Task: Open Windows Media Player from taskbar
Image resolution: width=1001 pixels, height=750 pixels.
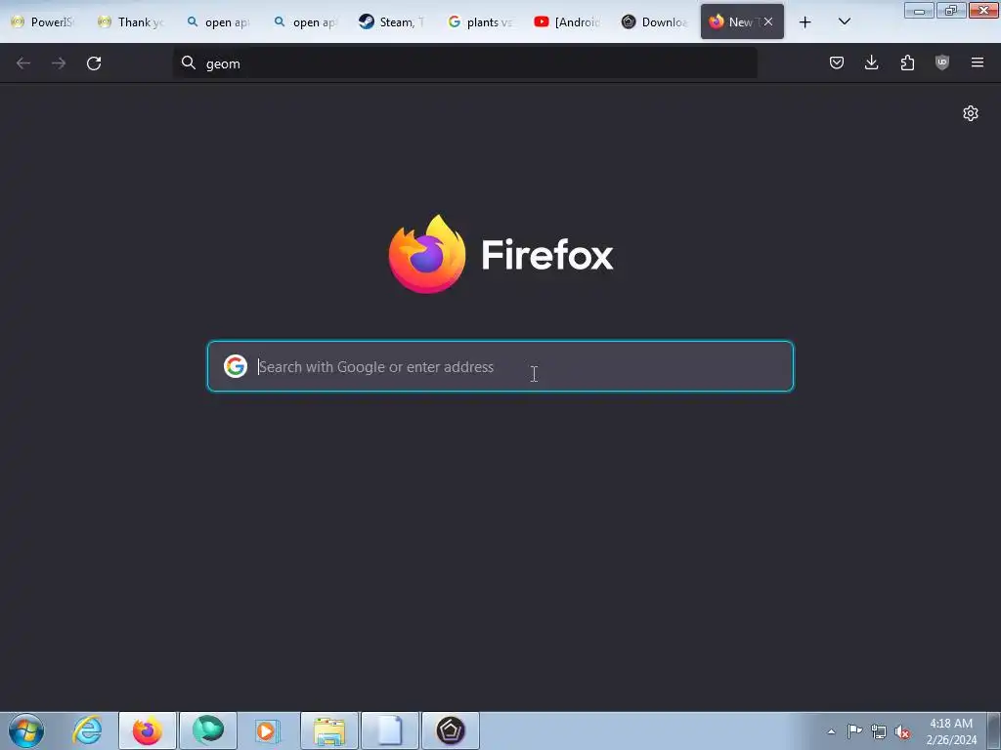Action: pos(268,730)
